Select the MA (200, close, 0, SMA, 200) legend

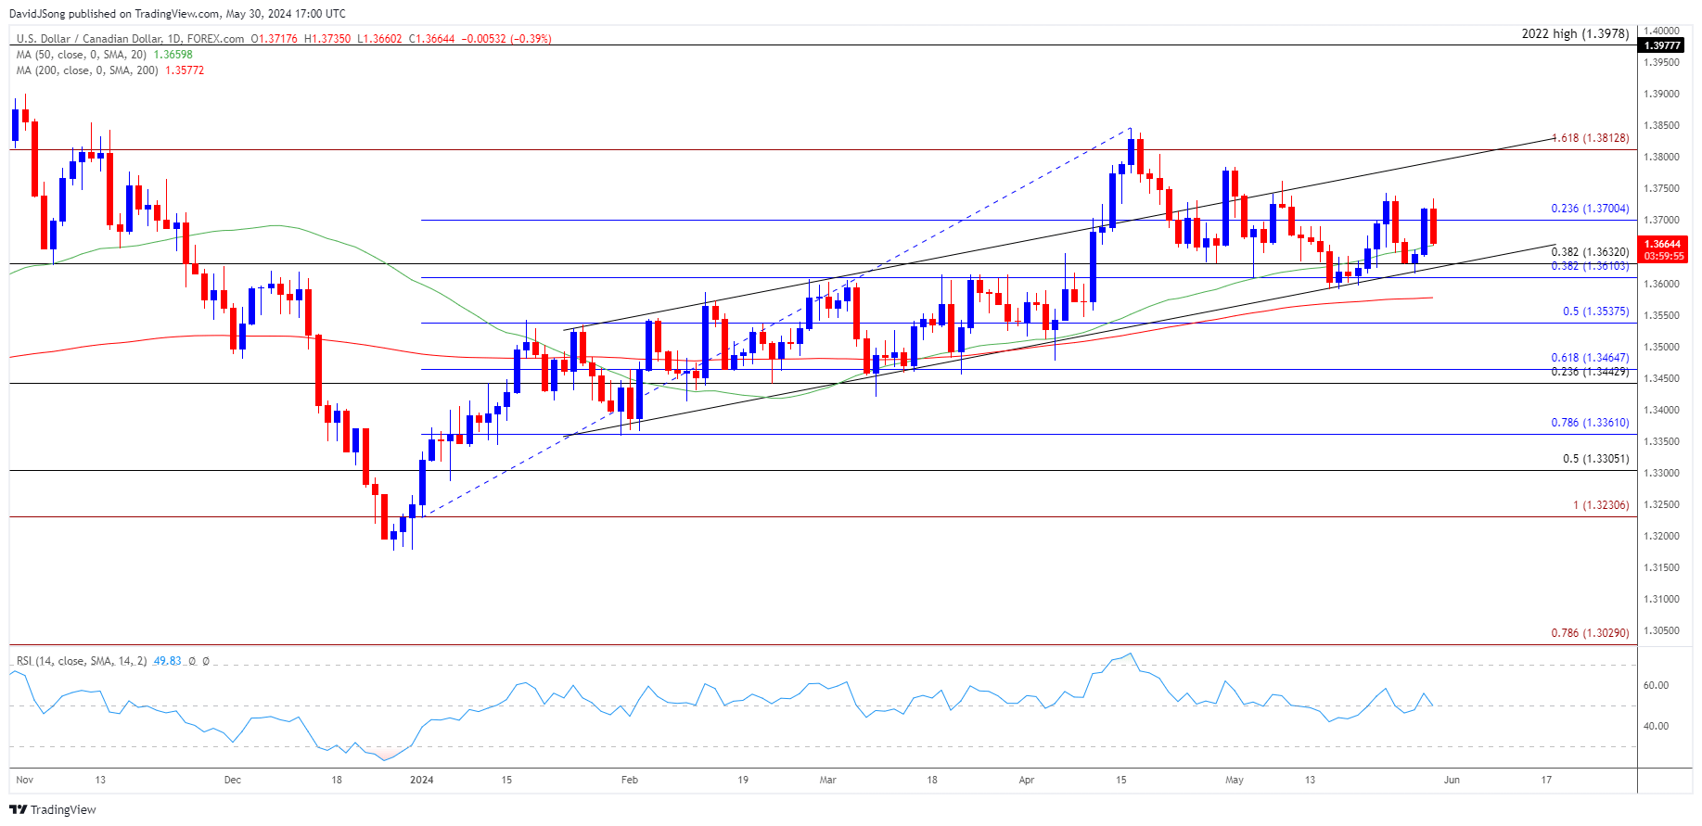coord(87,70)
